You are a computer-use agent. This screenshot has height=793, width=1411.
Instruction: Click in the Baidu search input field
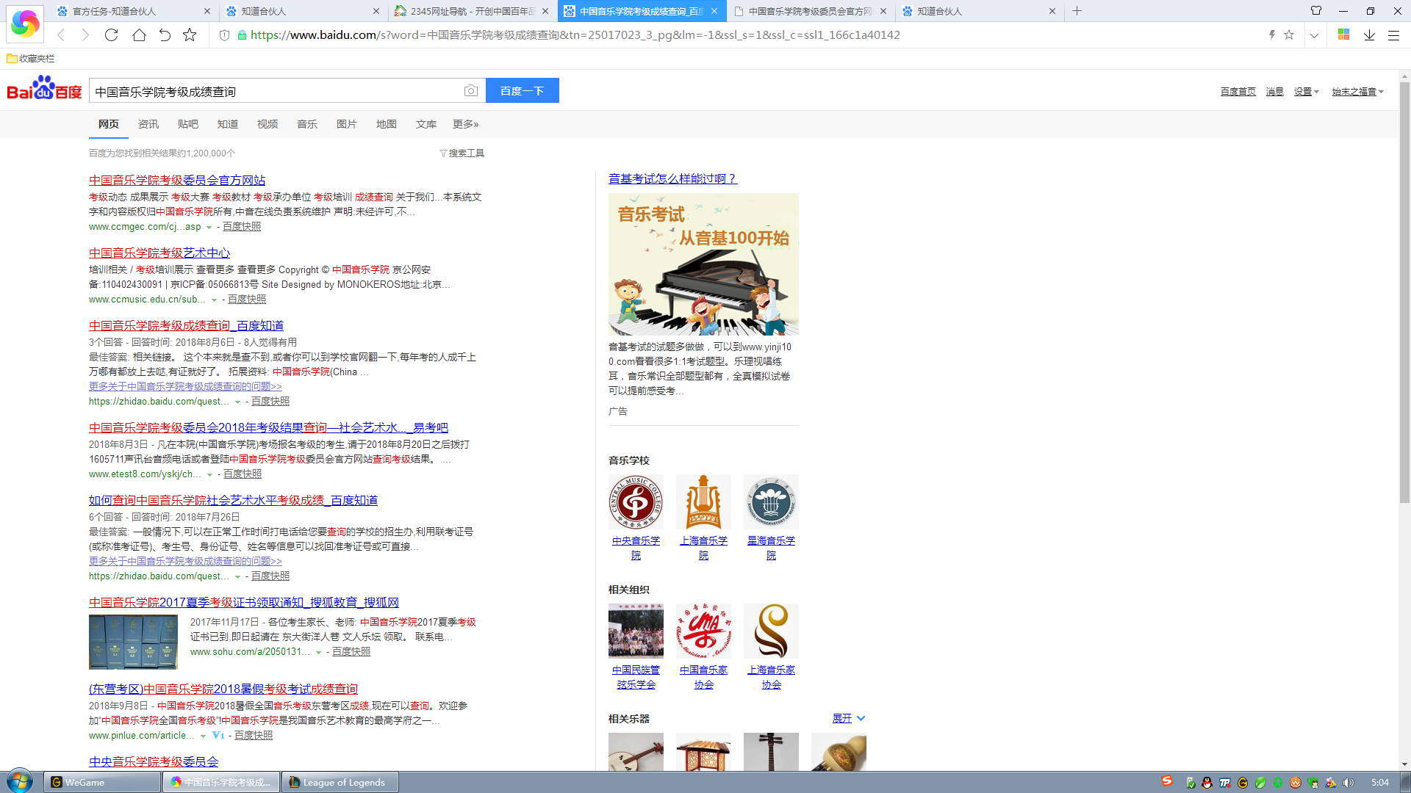coord(276,91)
